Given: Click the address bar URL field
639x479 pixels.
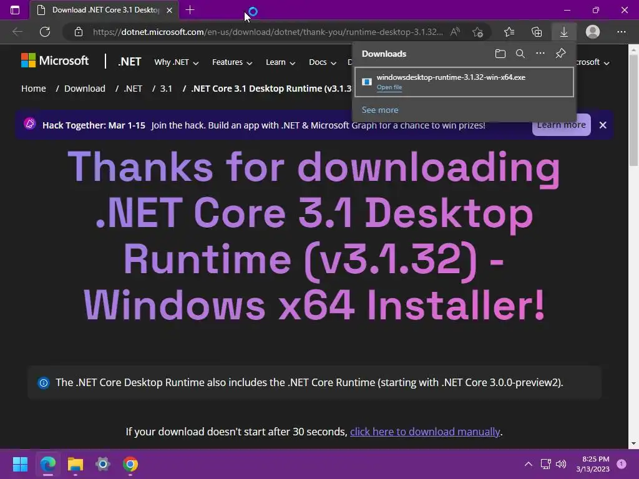Looking at the screenshot, I should click(268, 32).
